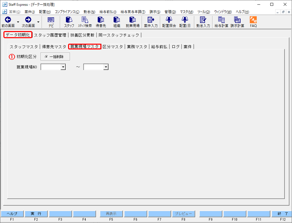292x223 pixels.
Task: Switch to the 扶養区分更新 tab
Action: click(82, 35)
